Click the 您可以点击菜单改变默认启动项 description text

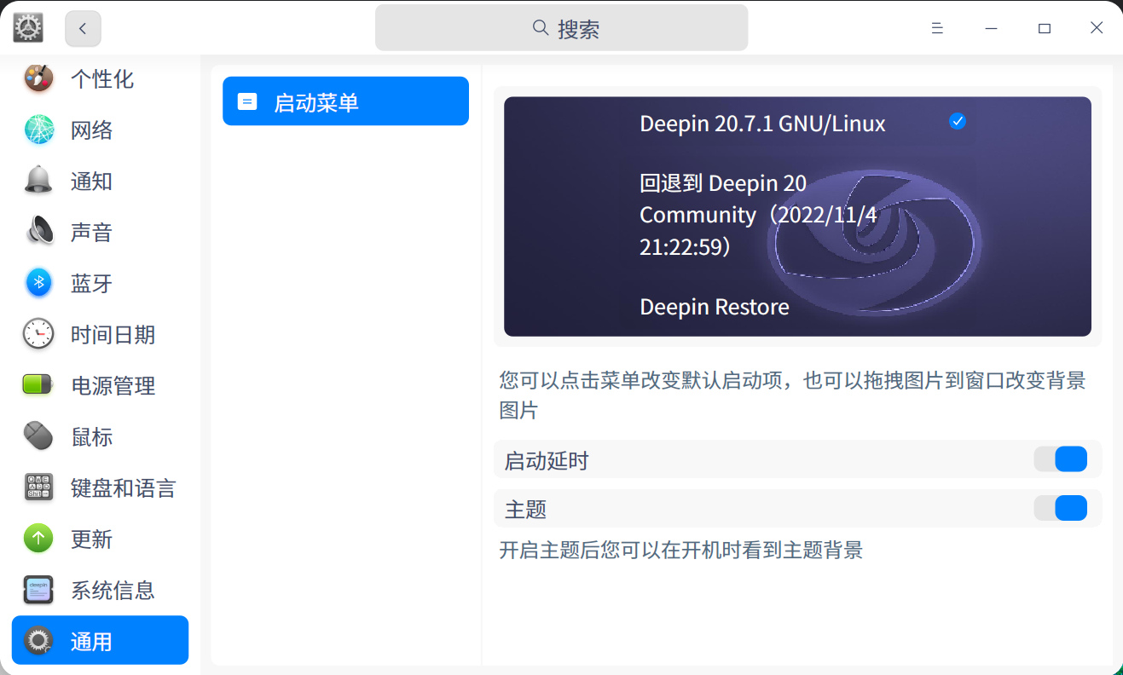pos(793,395)
